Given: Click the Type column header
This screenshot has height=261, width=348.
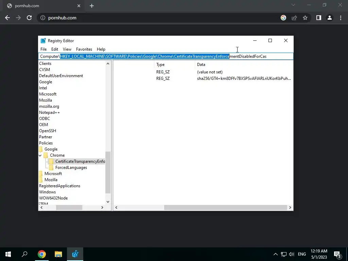Looking at the screenshot, I should tap(174, 65).
